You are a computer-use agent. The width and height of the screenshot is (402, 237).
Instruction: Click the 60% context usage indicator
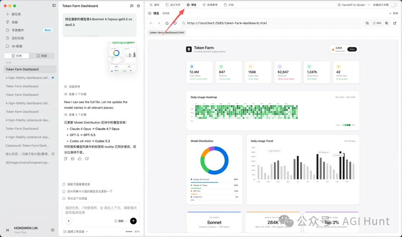pyautogui.click(x=133, y=232)
